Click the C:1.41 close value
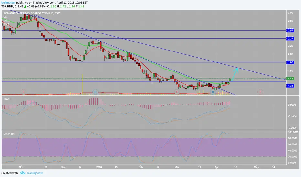The width and height of the screenshot is (301, 177). pos(80,6)
